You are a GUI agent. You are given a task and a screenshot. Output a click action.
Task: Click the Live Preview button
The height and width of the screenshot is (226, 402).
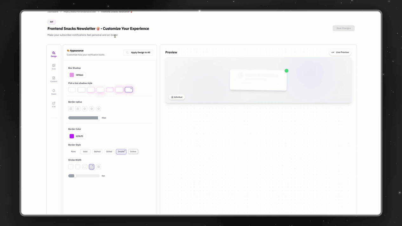point(340,52)
